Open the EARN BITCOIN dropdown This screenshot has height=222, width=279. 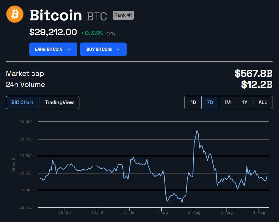click(53, 49)
